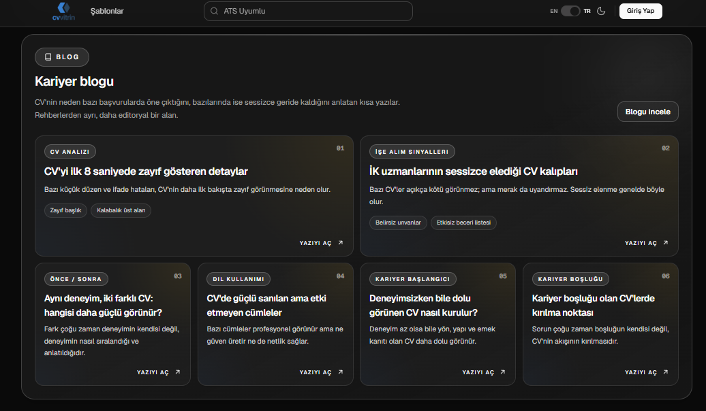Click the İŞE ALIM SINYALLERI tag
Screen dimensions: 706x411
pyautogui.click(x=412, y=152)
